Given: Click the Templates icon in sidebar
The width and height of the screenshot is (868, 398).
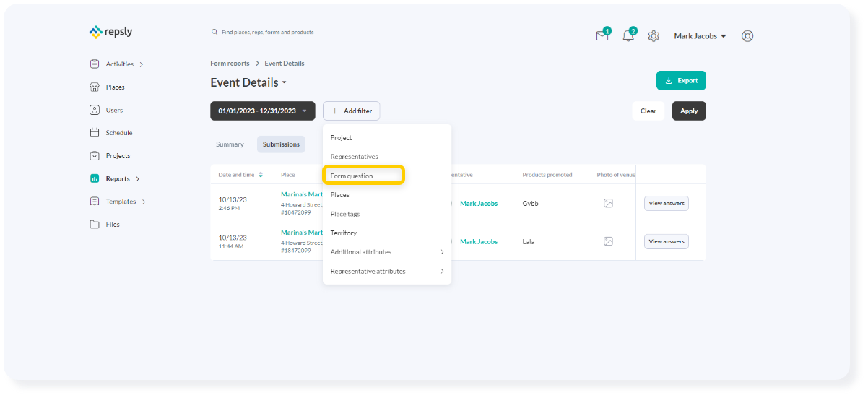Looking at the screenshot, I should (95, 202).
